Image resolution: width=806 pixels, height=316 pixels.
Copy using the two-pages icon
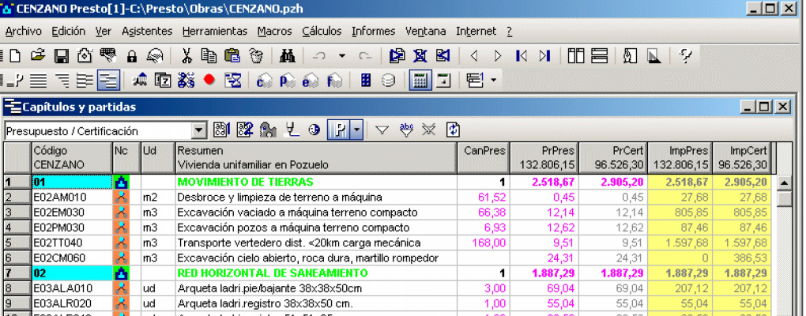pyautogui.click(x=209, y=55)
